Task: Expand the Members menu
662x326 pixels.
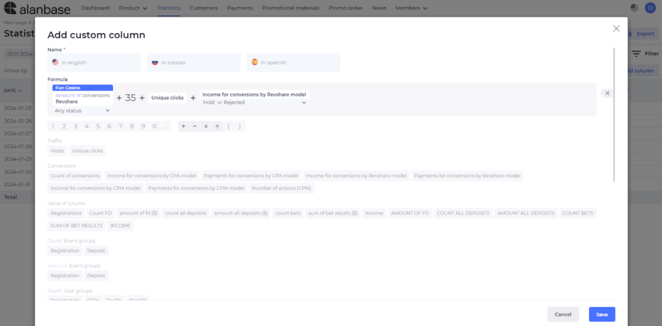Action: [x=412, y=8]
